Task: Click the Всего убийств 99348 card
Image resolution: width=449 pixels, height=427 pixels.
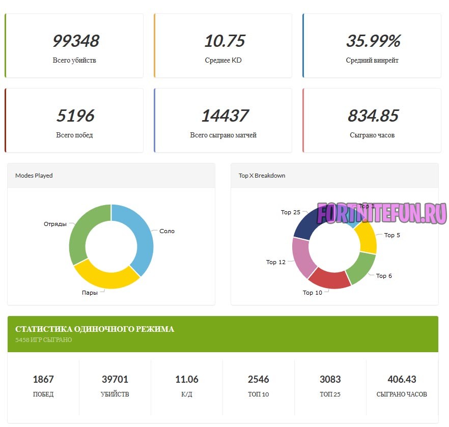Action: coord(74,46)
